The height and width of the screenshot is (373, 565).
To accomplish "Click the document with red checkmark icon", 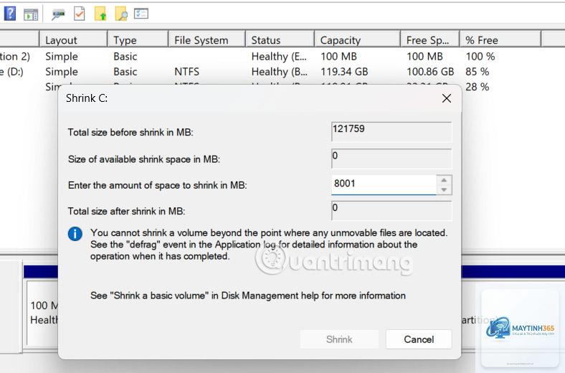I will click(80, 14).
